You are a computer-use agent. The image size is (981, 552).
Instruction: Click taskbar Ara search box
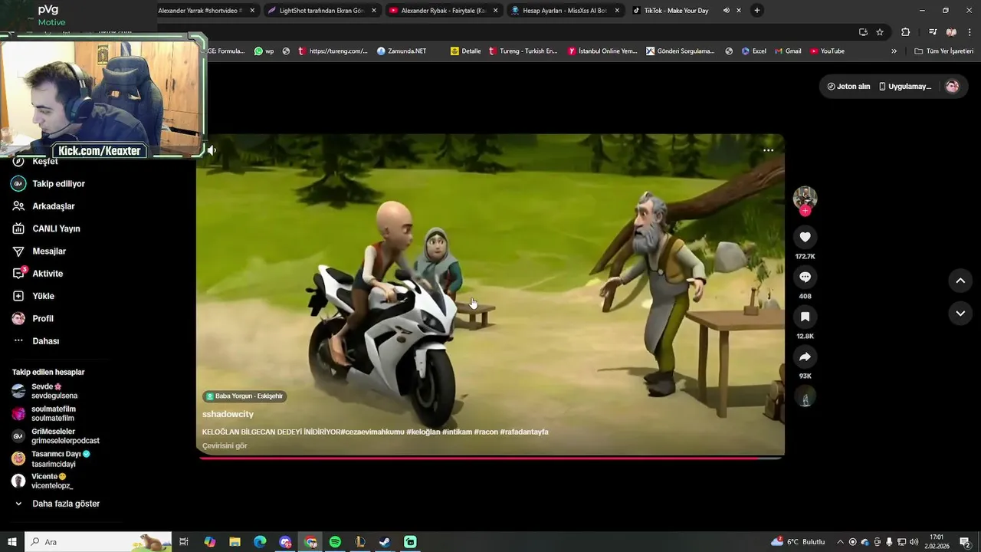coord(98,542)
